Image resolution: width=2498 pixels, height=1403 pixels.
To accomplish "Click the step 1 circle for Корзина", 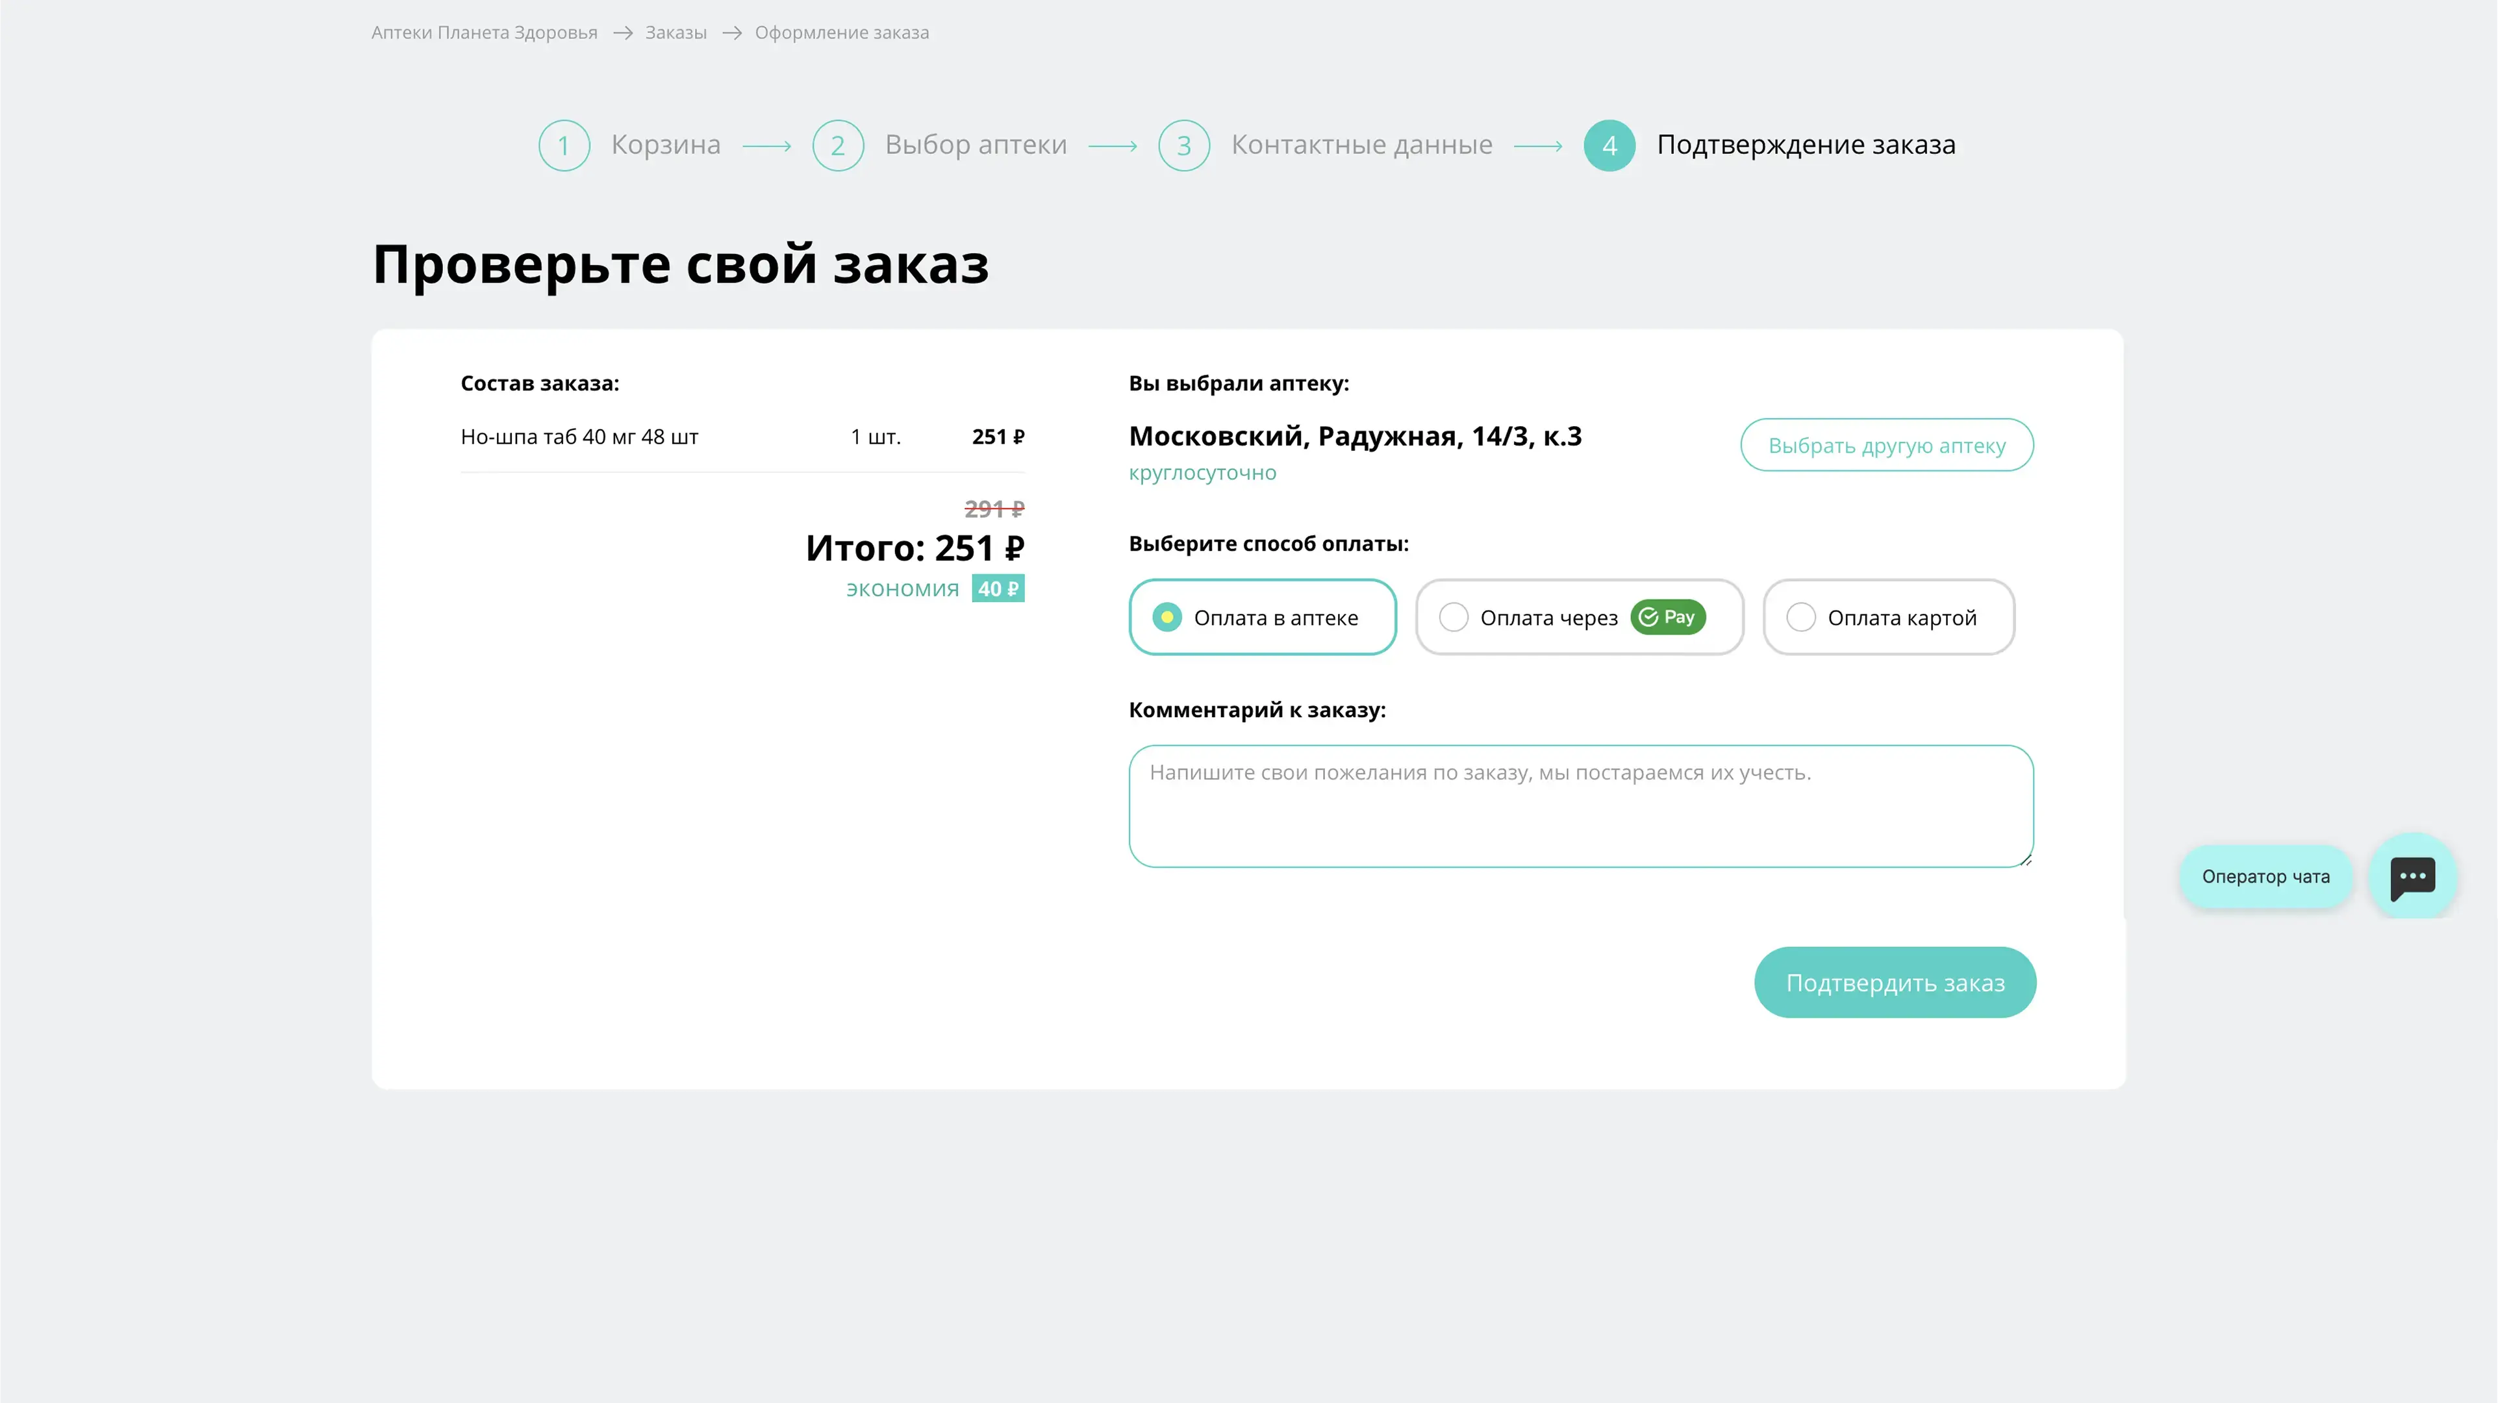I will pyautogui.click(x=563, y=145).
